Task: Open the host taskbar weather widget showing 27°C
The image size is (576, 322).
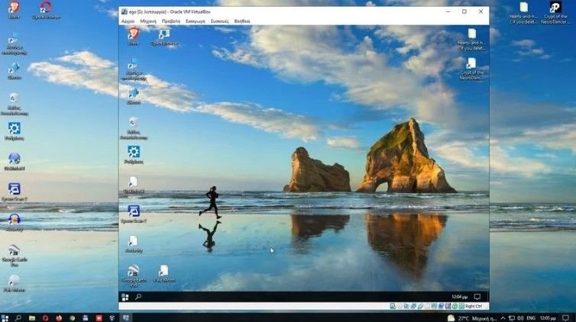Action: [461, 317]
